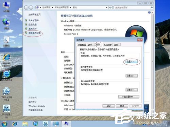Confirm with the OK button
The height and width of the screenshot is (127, 170).
pyautogui.click(x=108, y=106)
